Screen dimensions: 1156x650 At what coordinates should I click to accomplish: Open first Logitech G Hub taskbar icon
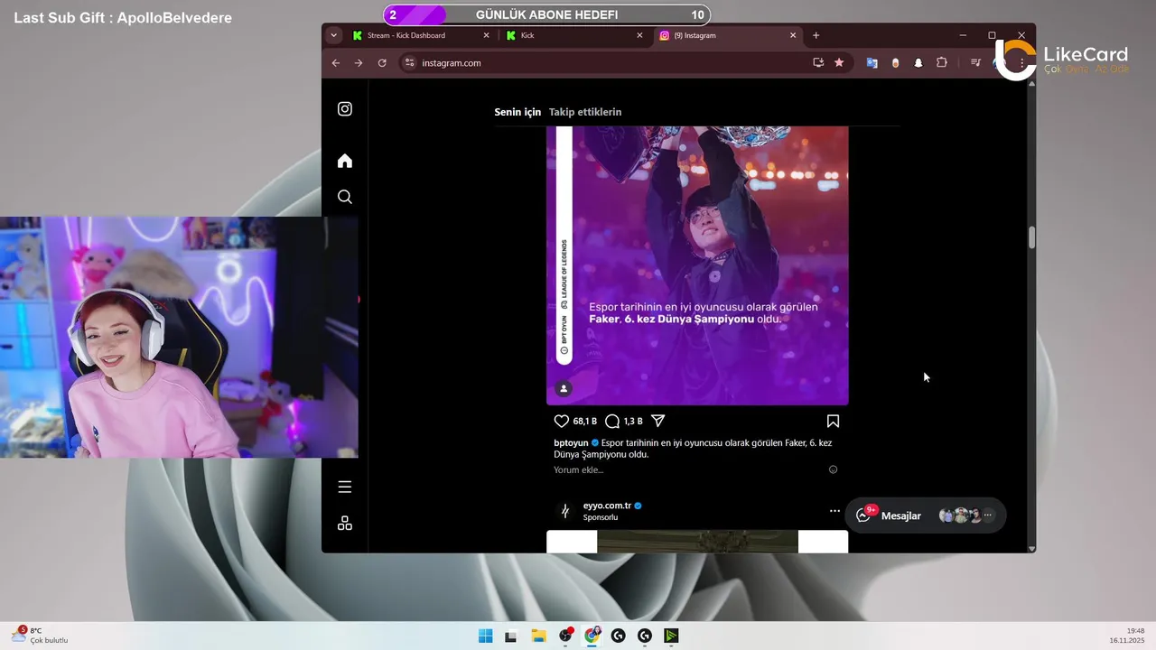(618, 636)
